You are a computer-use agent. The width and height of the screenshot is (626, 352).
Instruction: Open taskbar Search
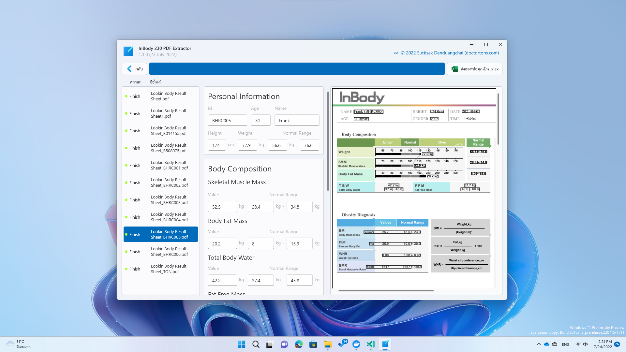click(256, 344)
